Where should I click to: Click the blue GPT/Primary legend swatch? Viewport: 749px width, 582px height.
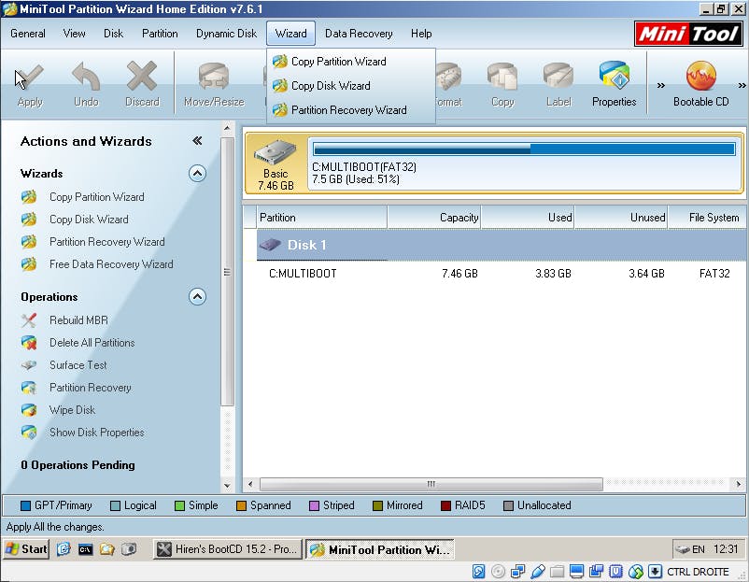[x=26, y=505]
